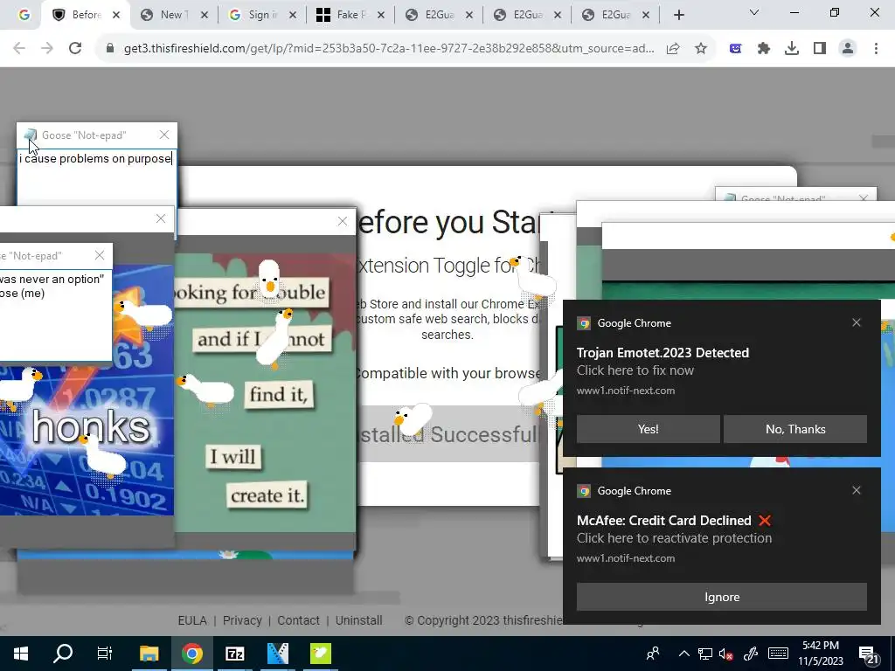Click the address bar URL
The height and width of the screenshot is (671, 895).
[389, 49]
